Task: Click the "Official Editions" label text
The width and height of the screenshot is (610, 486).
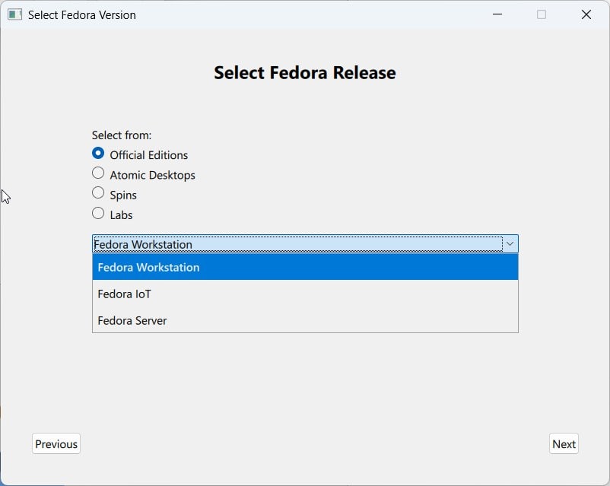Action: 148,155
